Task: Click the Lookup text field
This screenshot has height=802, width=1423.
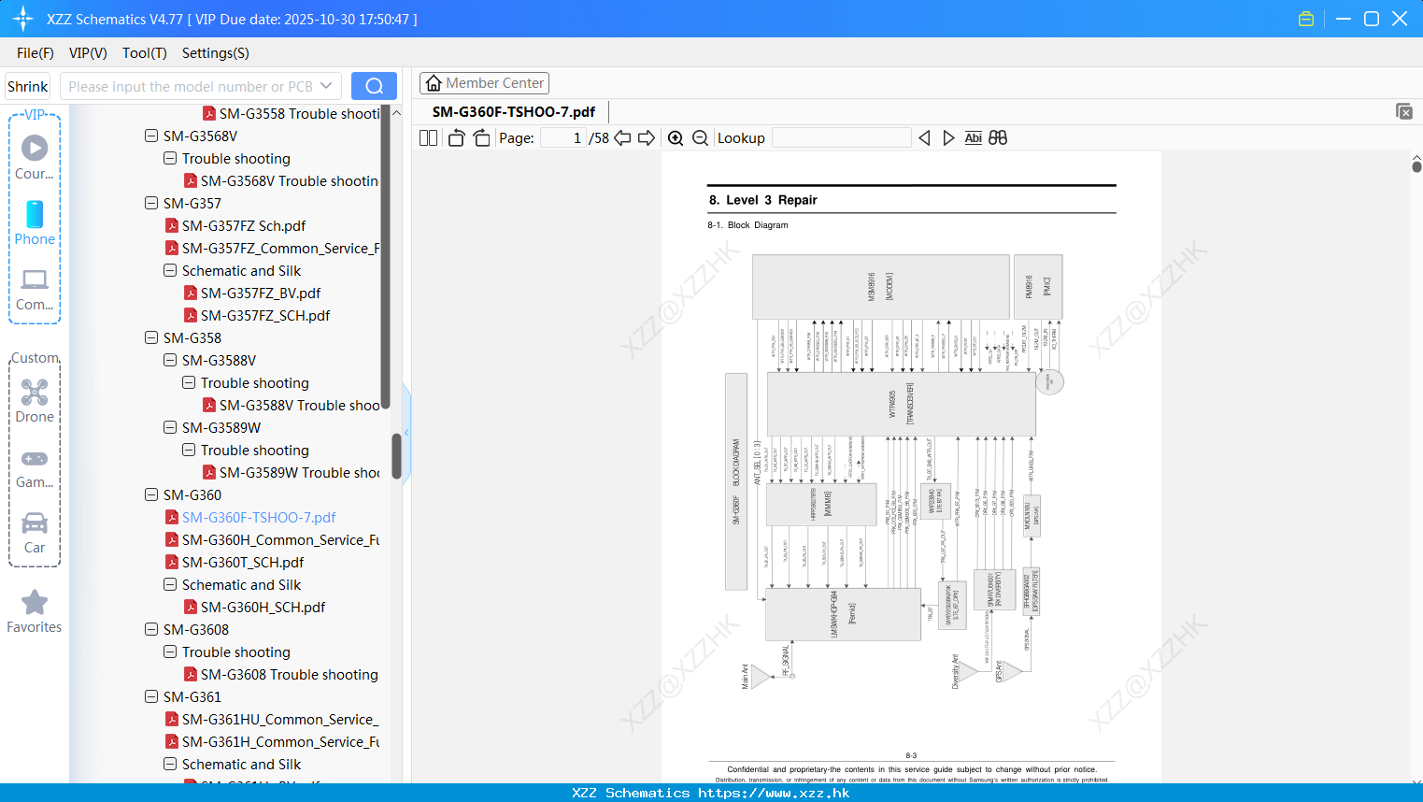Action: (x=842, y=138)
